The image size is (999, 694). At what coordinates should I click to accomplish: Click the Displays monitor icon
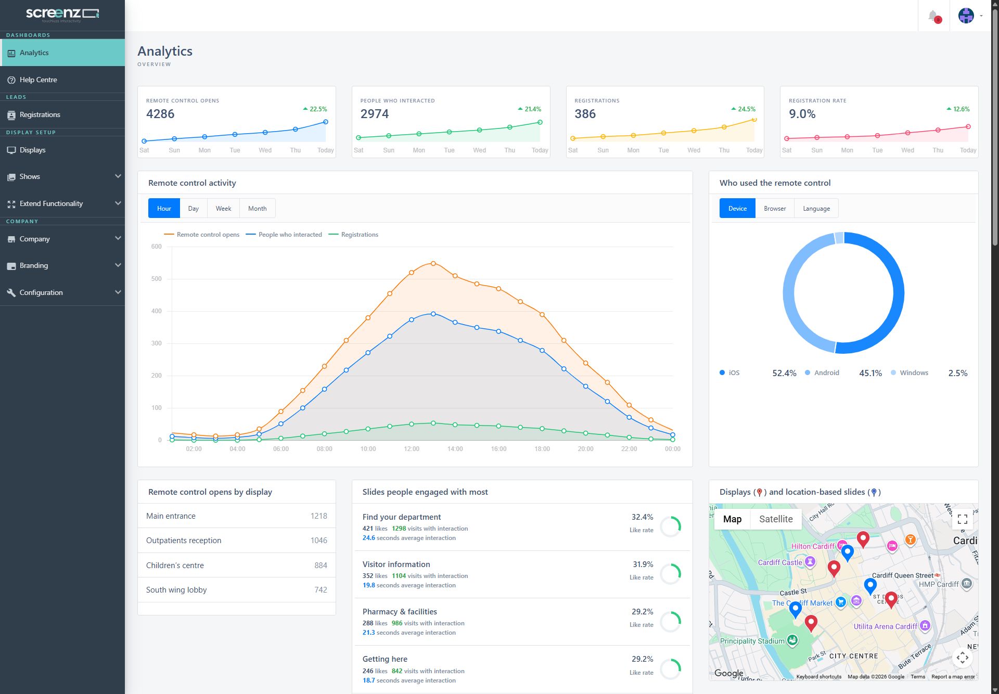click(11, 150)
